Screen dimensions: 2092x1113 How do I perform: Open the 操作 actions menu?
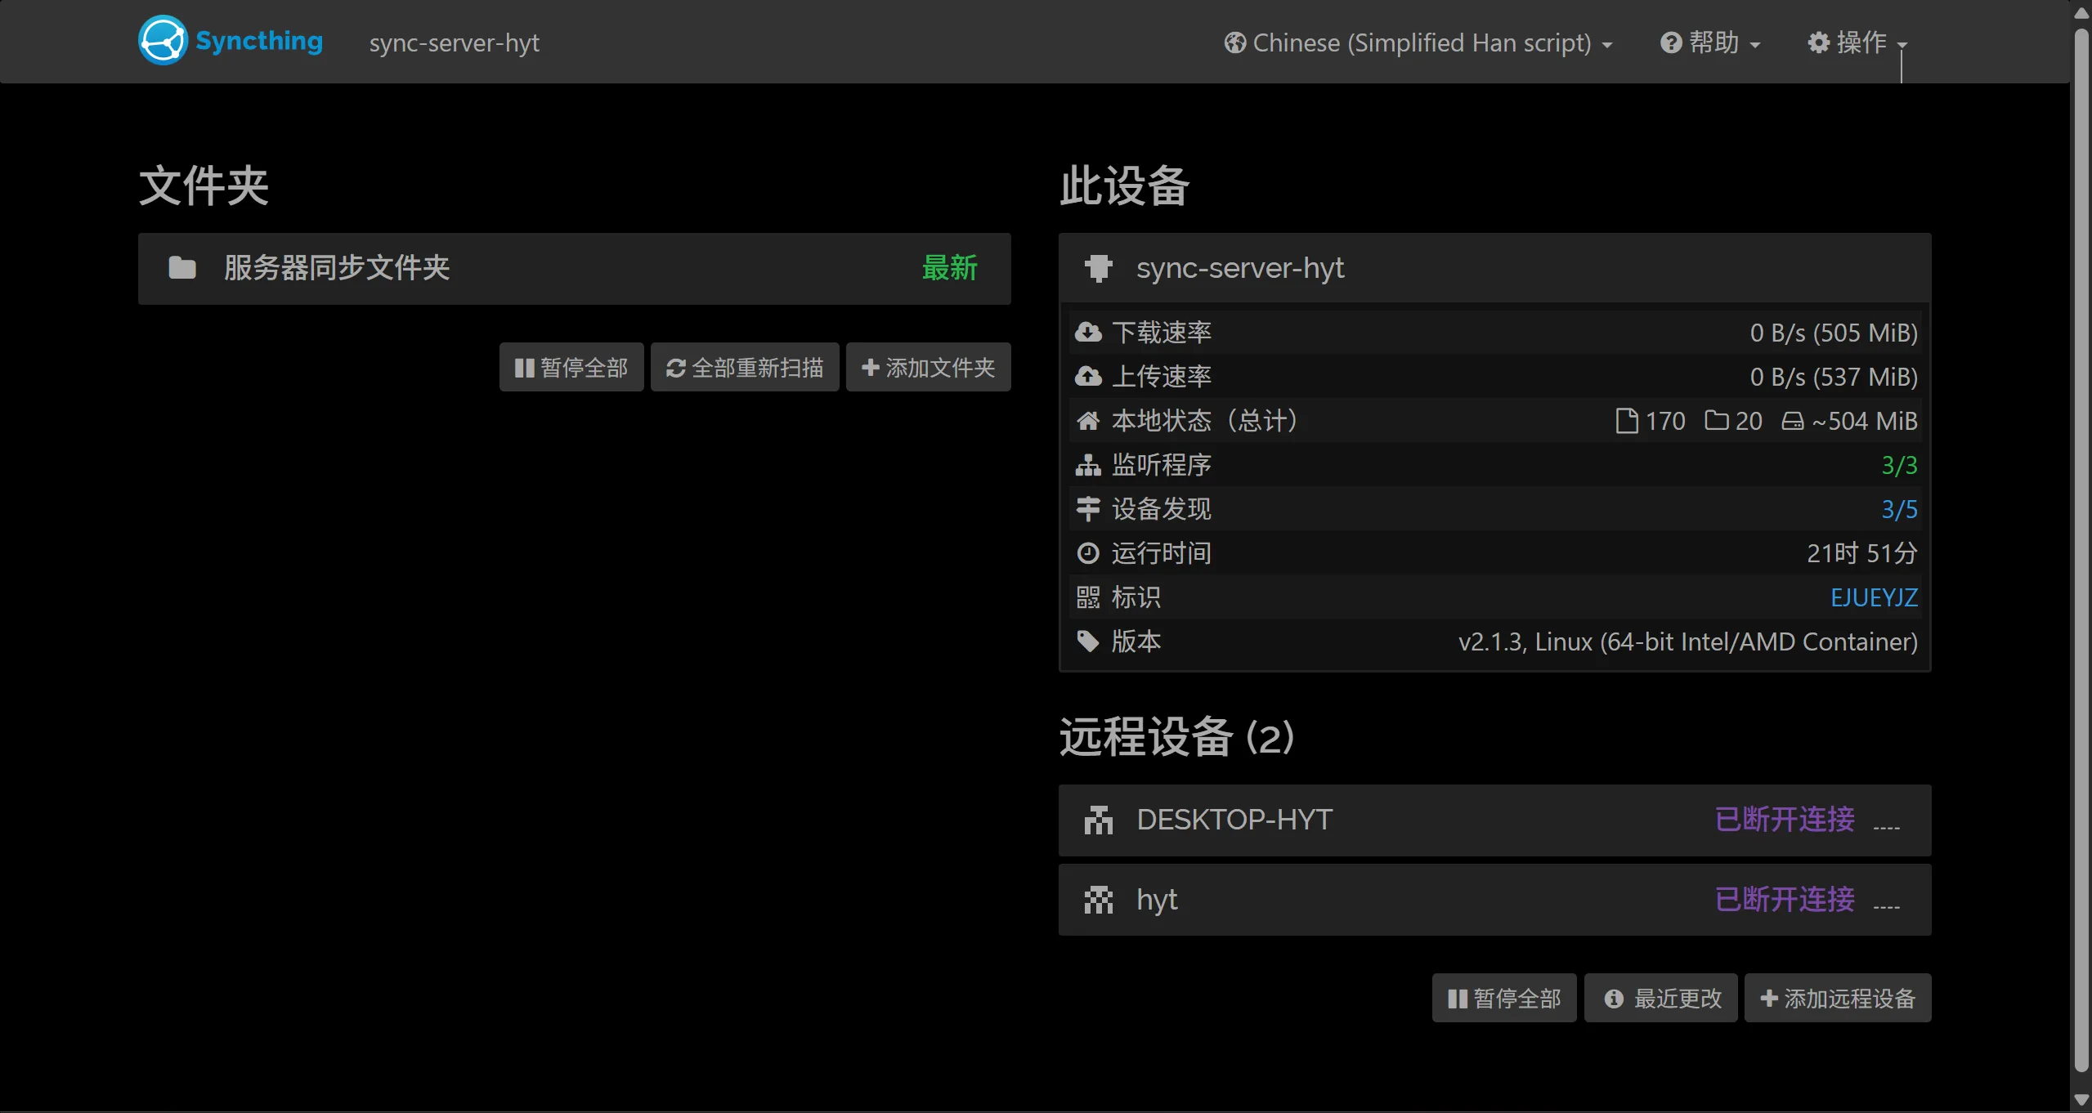(1857, 42)
